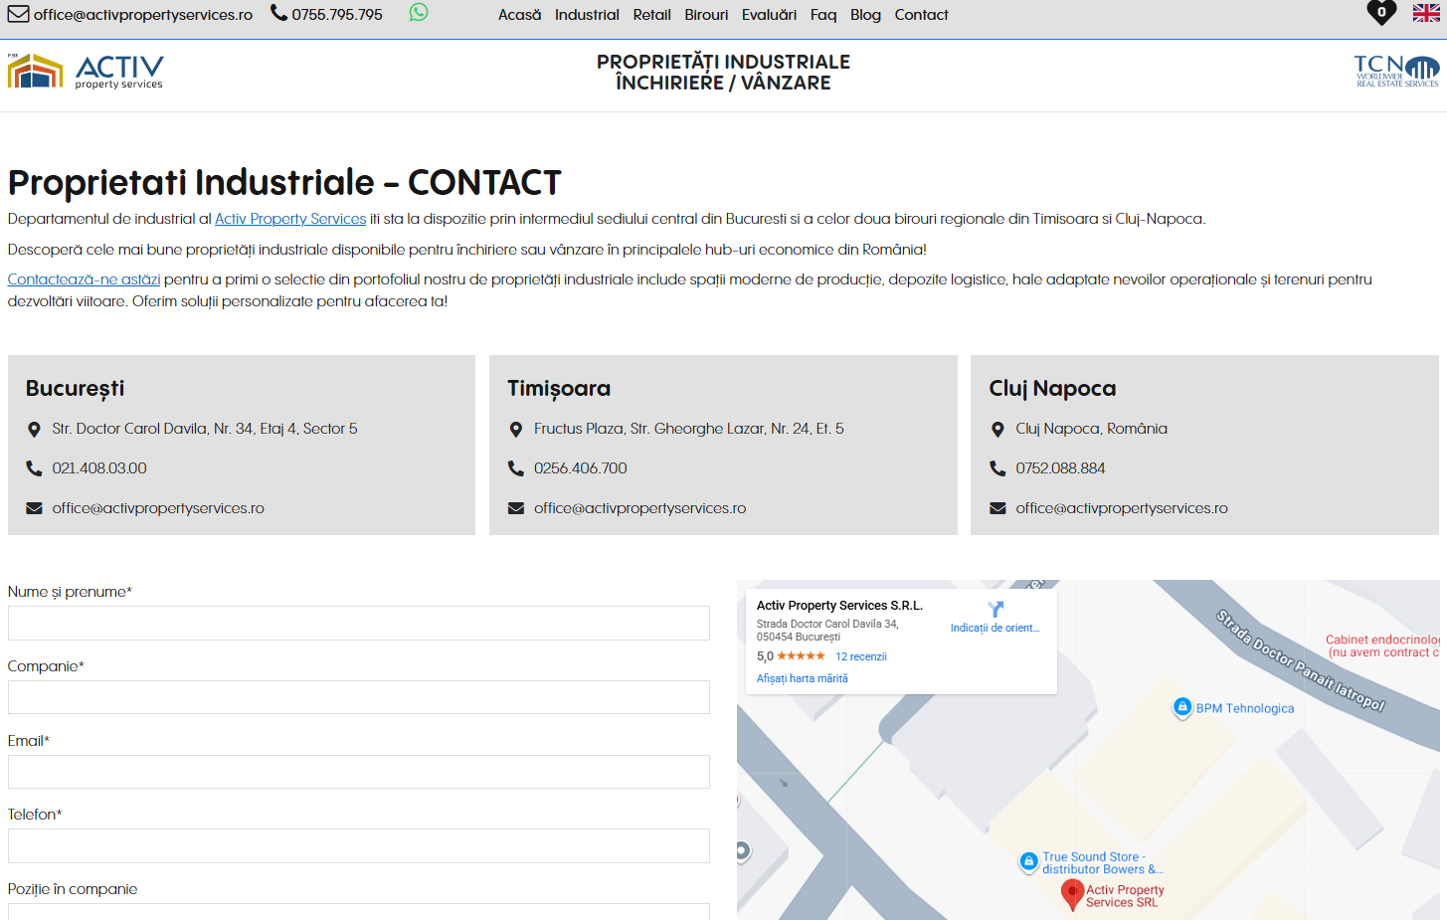1447x920 pixels.
Task: Select the BPM Tehnologica map marker
Action: pos(1182,707)
